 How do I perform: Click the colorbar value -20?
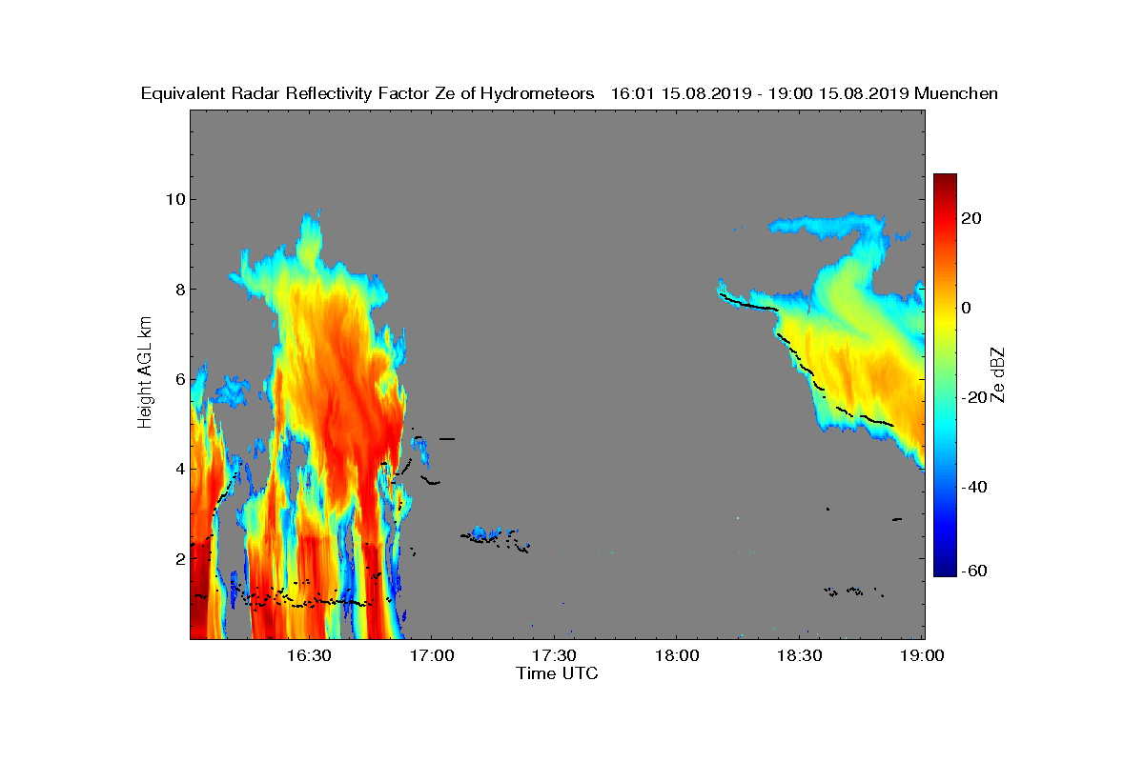(975, 397)
